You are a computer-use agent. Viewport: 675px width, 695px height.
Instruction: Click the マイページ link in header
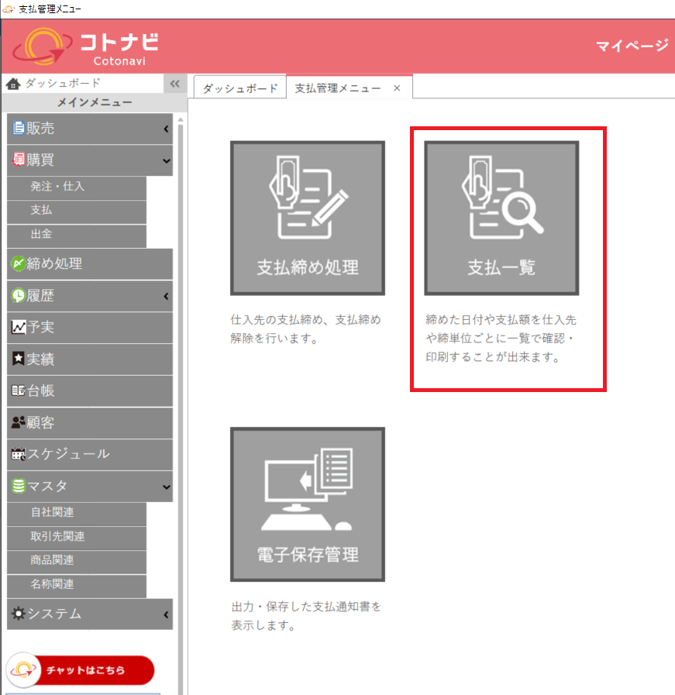pyautogui.click(x=631, y=46)
